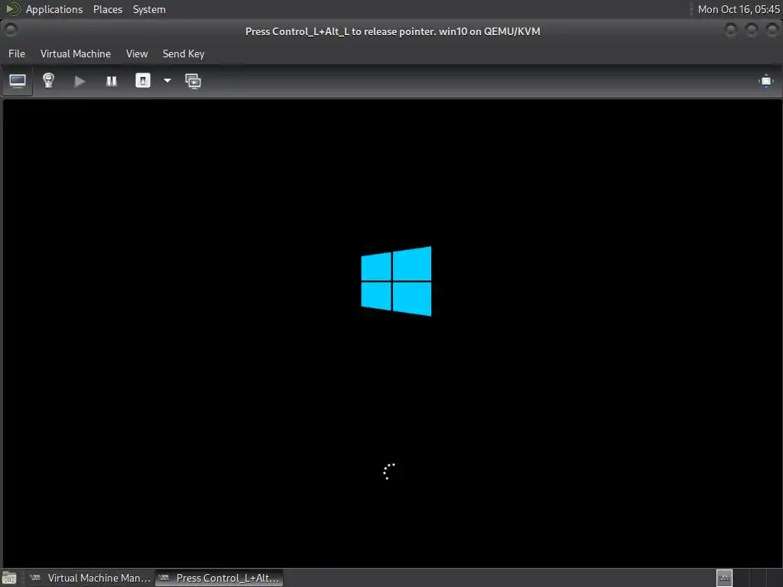Shut down the virtual machine
783x587 pixels.
click(143, 81)
